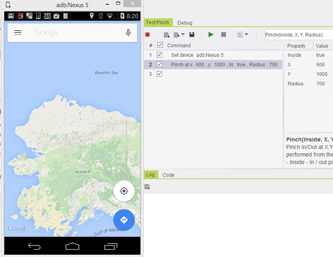Open the Google Maps hamburger menu
This screenshot has width=333, height=257.
tap(18, 33)
